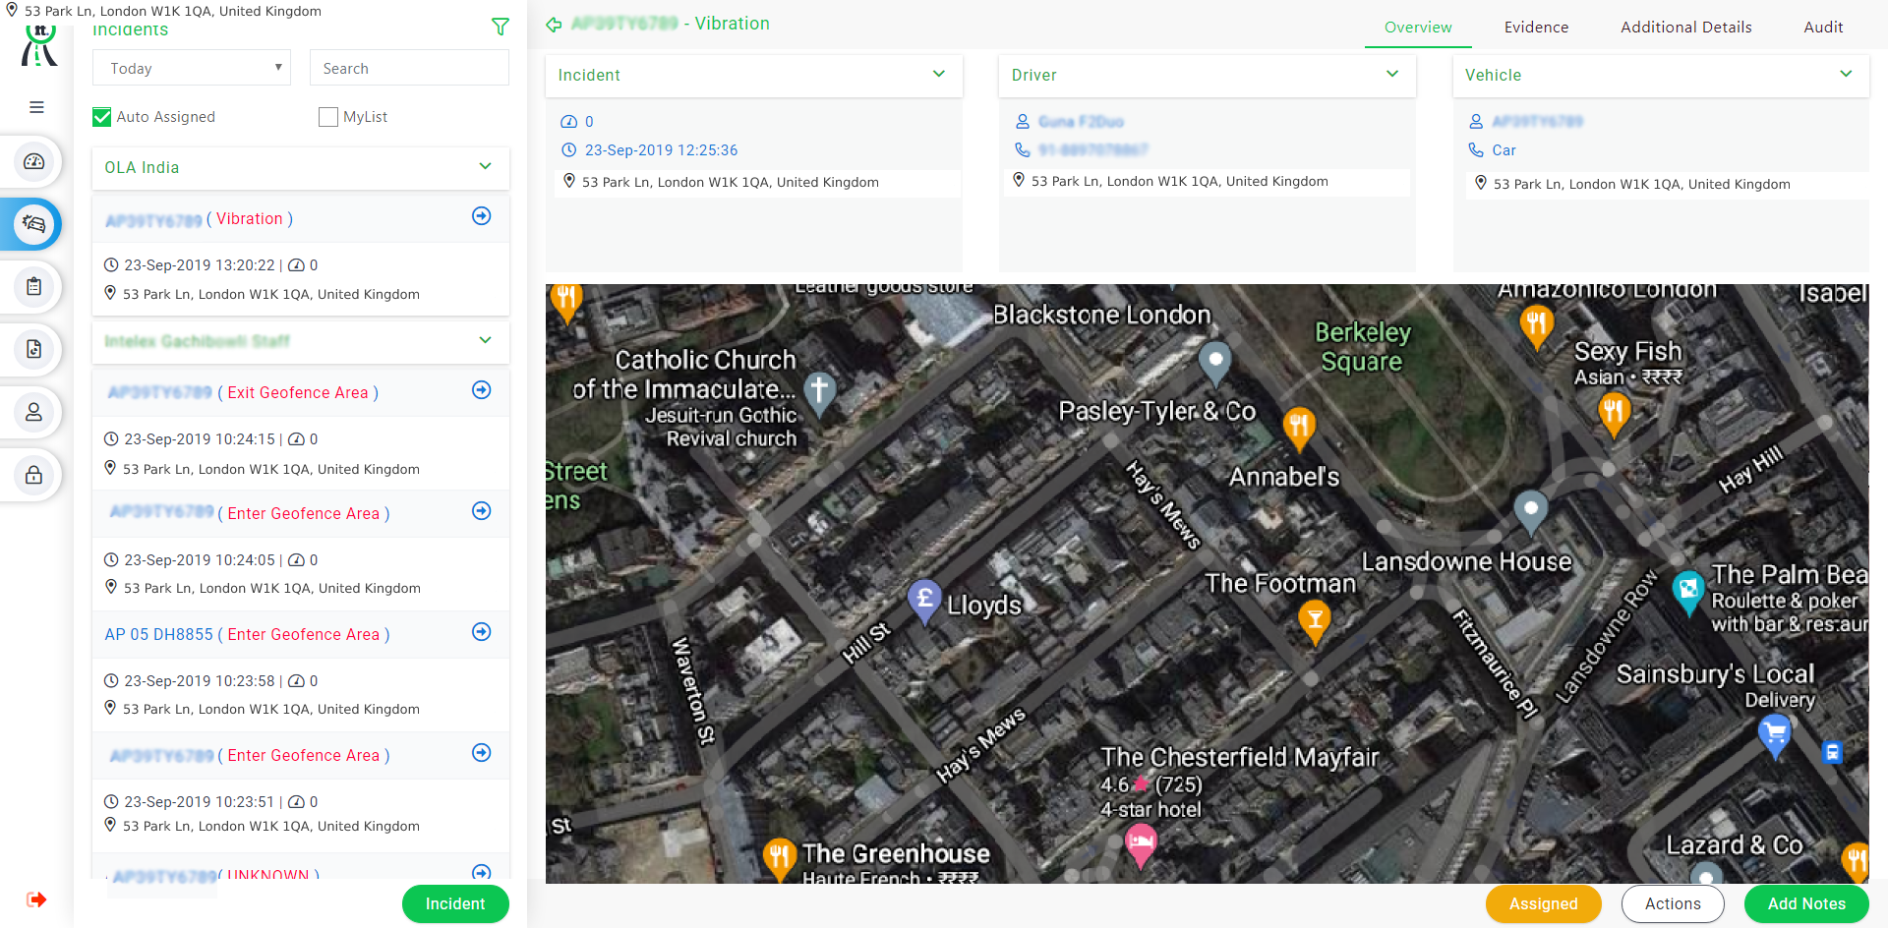1888x928 pixels.
Task: Focus the Search input field
Action: [x=409, y=68]
